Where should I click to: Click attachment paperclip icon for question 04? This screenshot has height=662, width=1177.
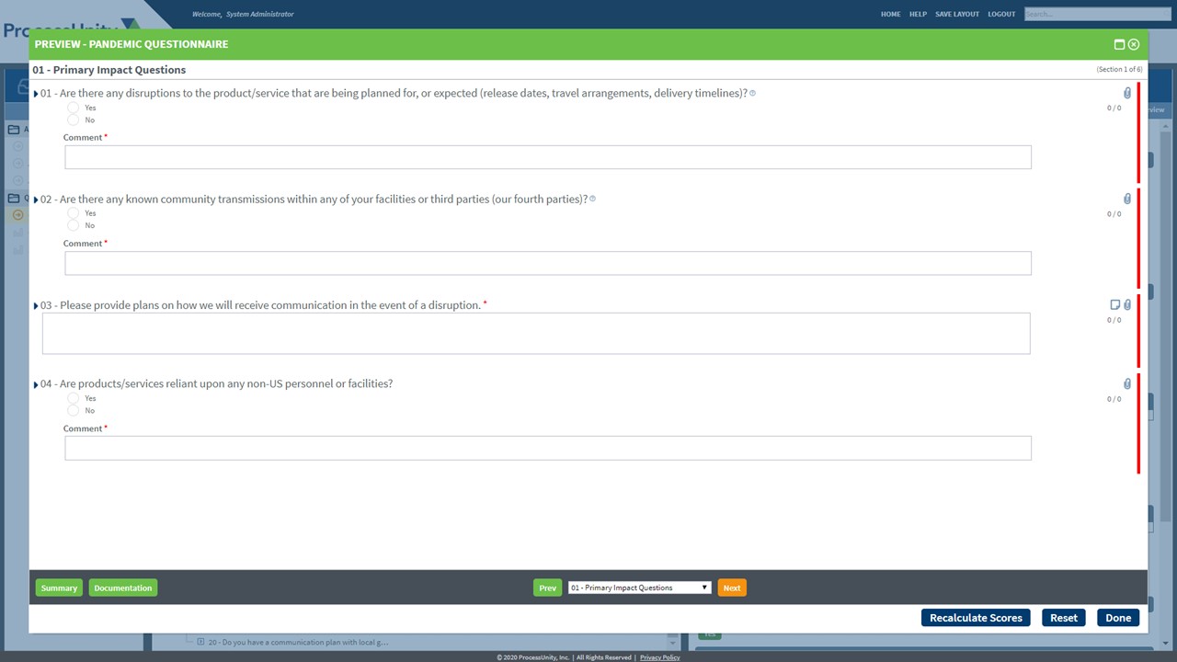pos(1127,383)
